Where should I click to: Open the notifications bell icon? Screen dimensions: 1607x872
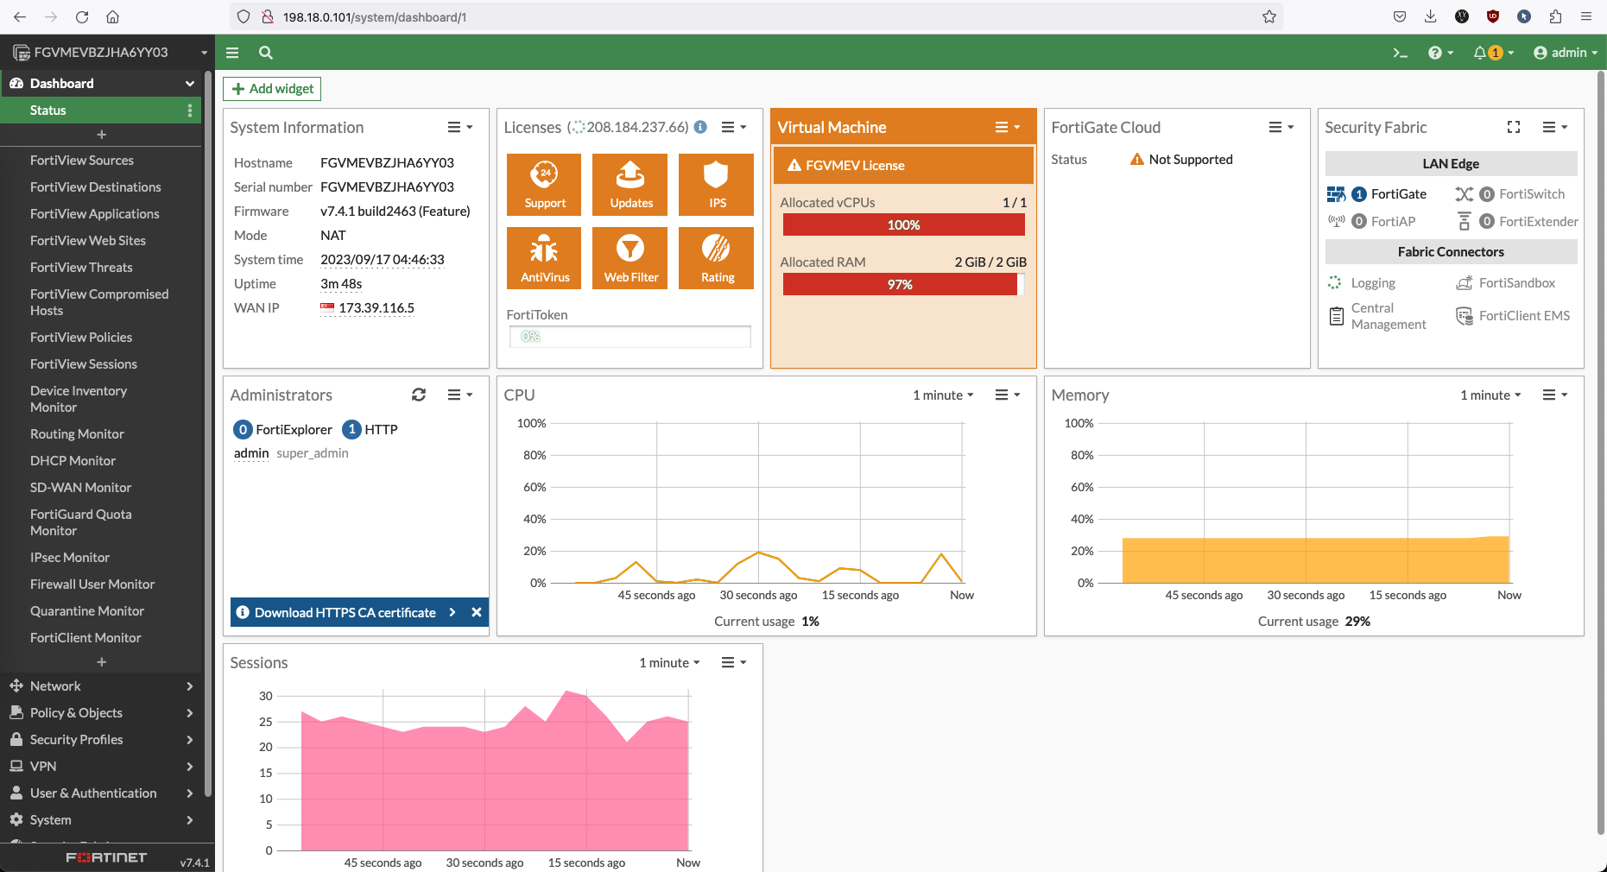(1480, 53)
